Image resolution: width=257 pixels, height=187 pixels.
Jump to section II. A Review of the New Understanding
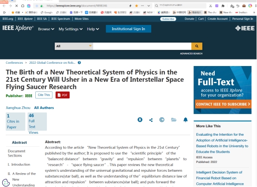[x=22, y=179]
